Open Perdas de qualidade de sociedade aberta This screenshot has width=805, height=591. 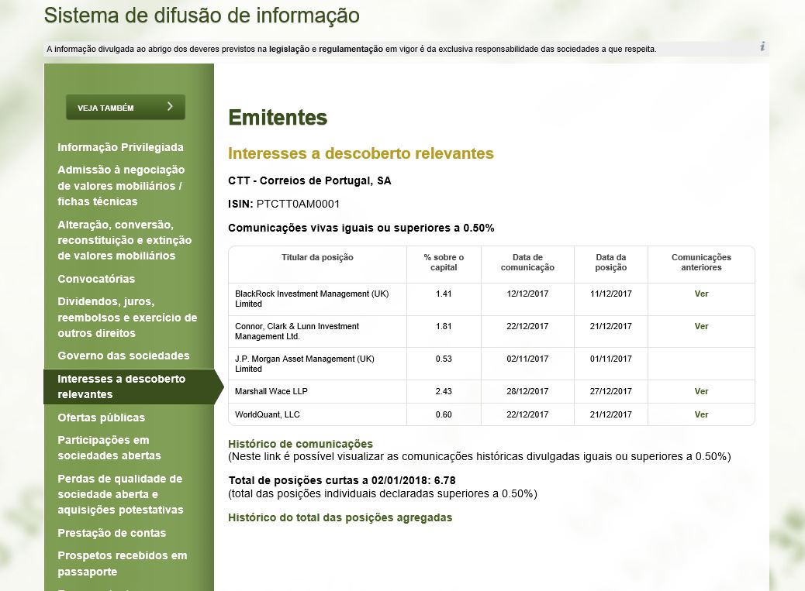pos(120,494)
